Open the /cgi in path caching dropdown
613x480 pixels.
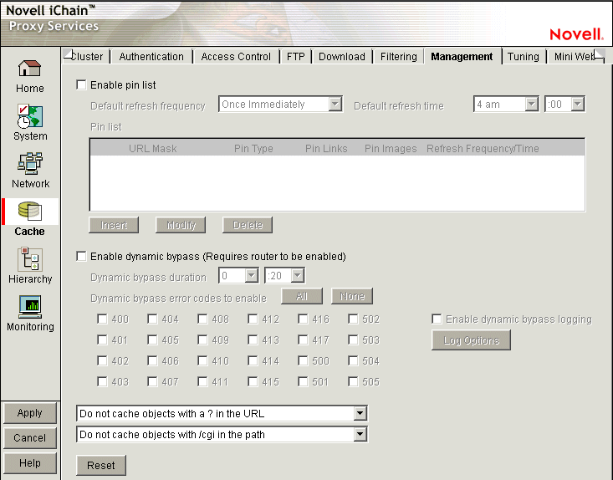(x=222, y=435)
